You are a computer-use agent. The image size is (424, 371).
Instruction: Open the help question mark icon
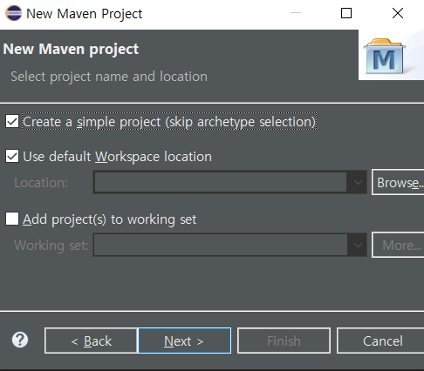(20, 340)
